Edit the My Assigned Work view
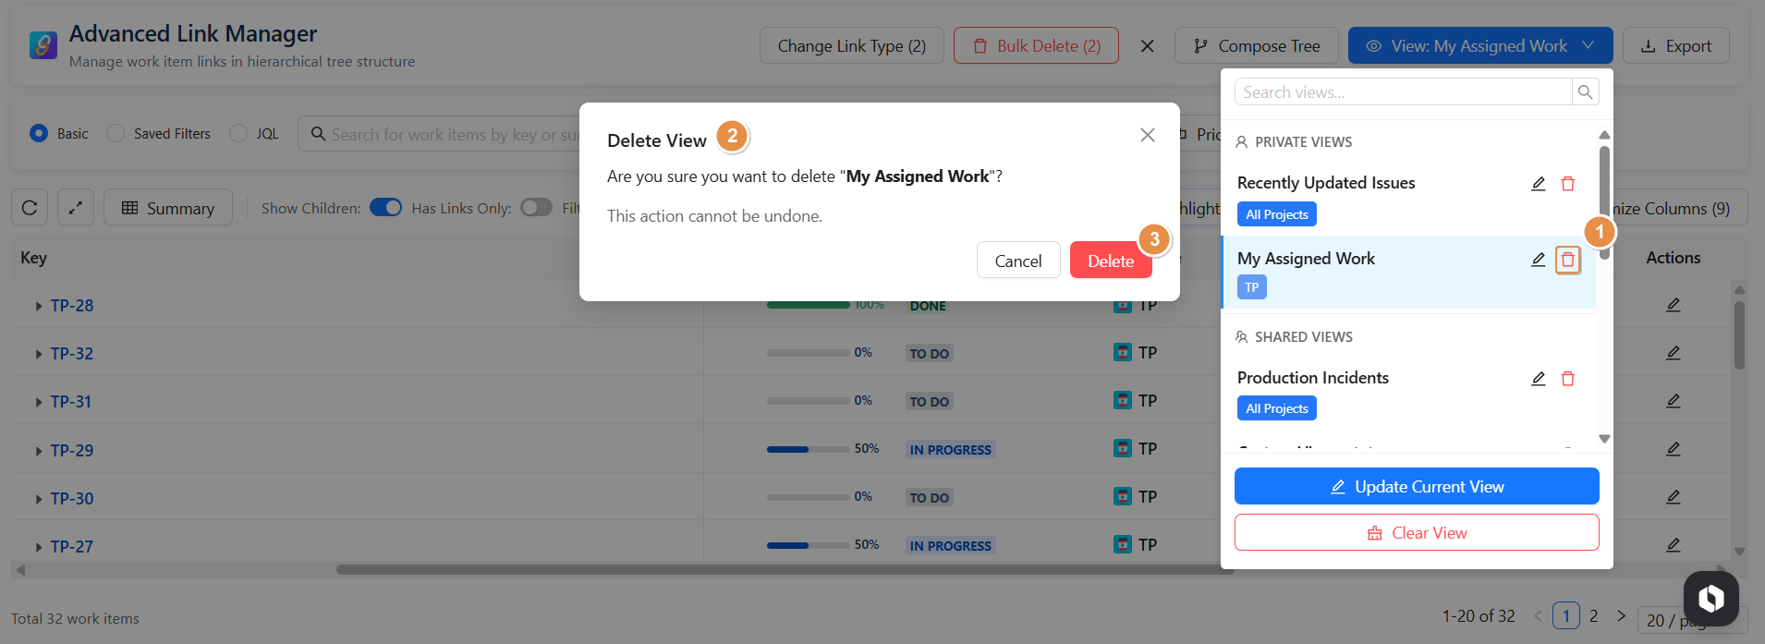 pyautogui.click(x=1539, y=260)
